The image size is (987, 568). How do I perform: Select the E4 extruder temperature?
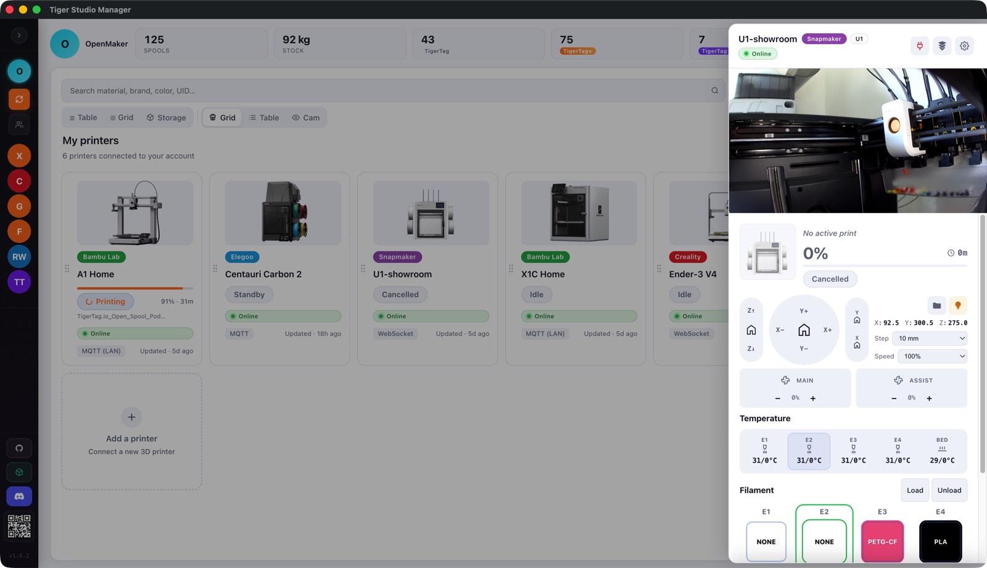pos(898,451)
